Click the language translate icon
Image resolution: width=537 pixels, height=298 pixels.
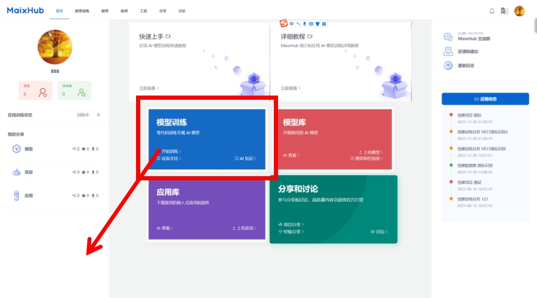point(504,11)
